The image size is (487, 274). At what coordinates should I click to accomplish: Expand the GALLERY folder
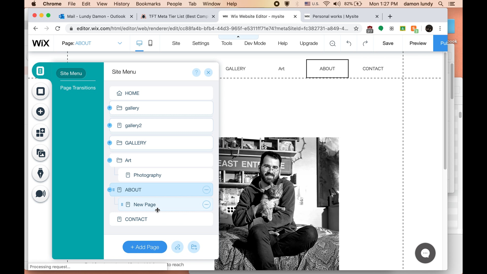click(110, 143)
